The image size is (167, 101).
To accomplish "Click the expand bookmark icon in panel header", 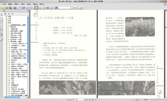I will [9, 14].
